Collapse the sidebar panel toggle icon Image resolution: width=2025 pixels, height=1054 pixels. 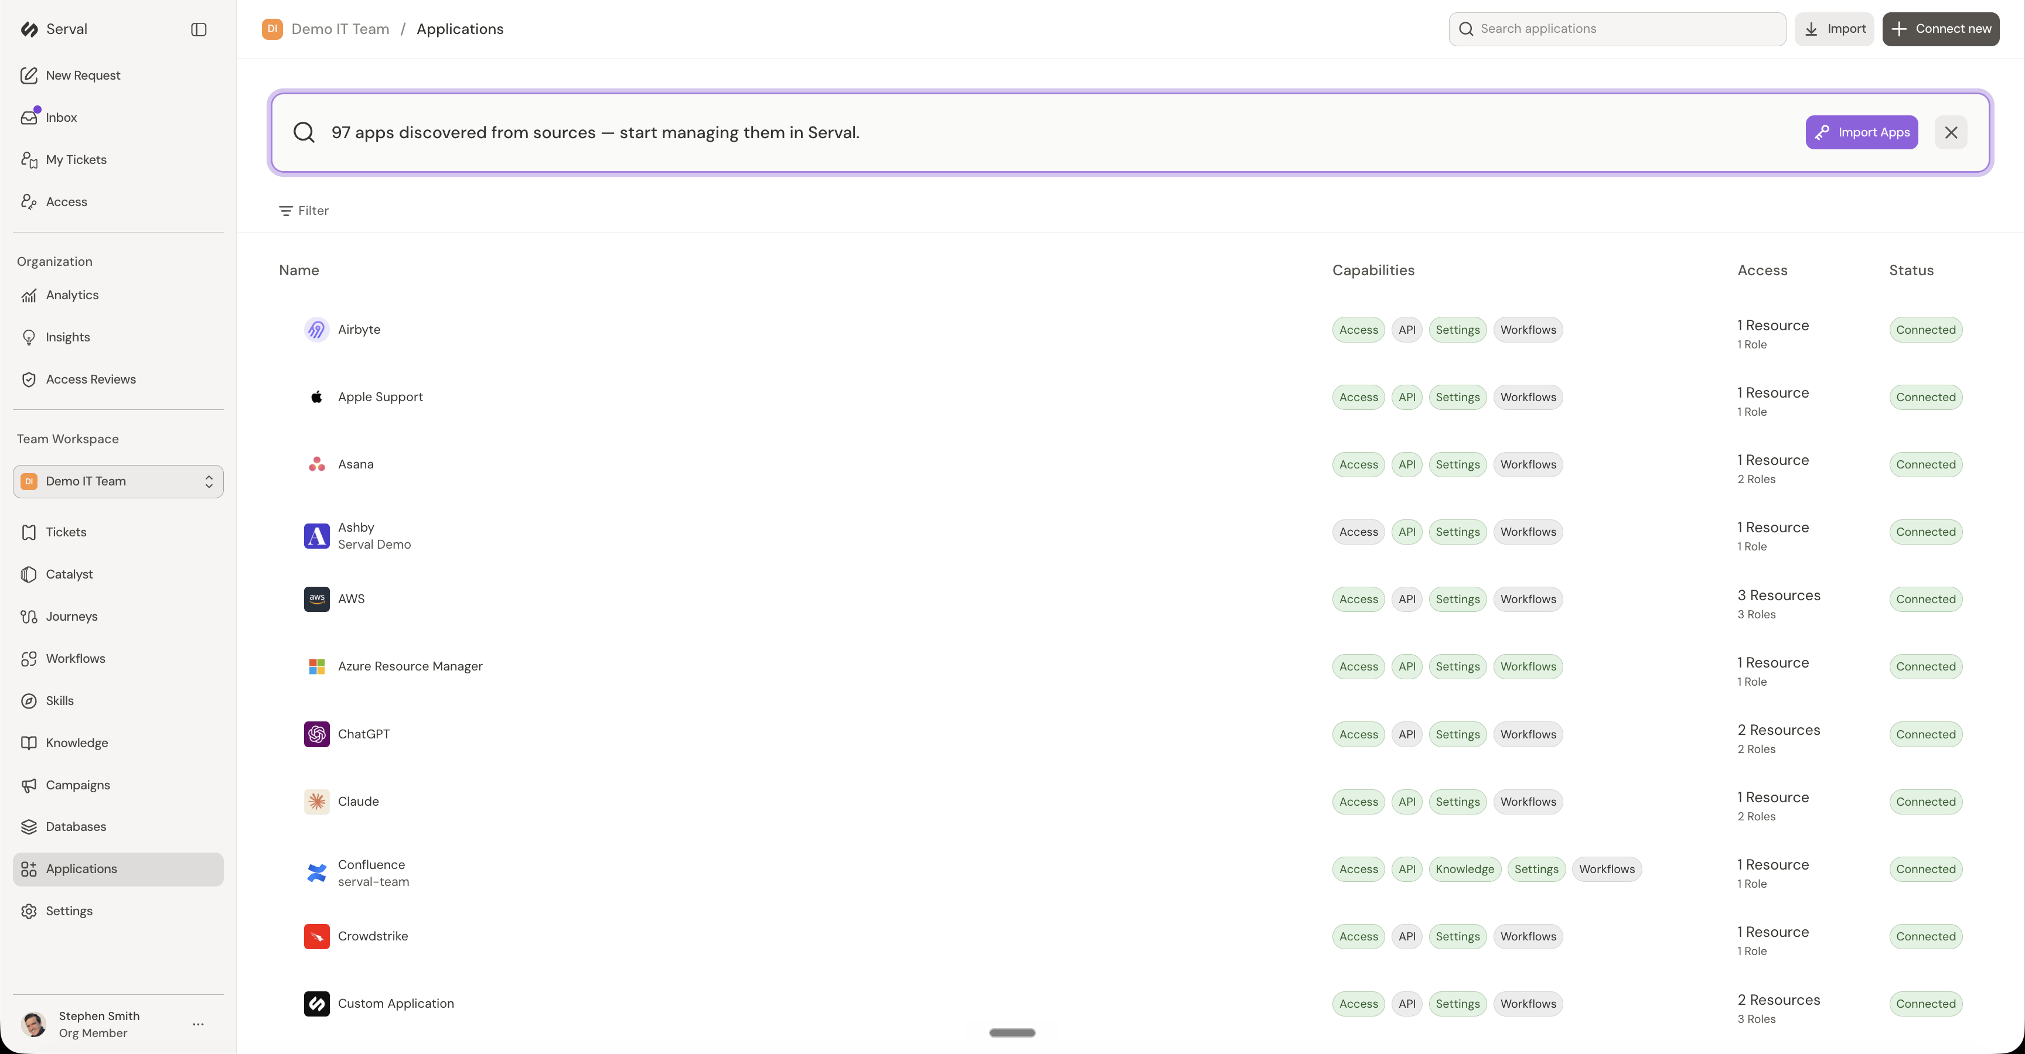[199, 29]
